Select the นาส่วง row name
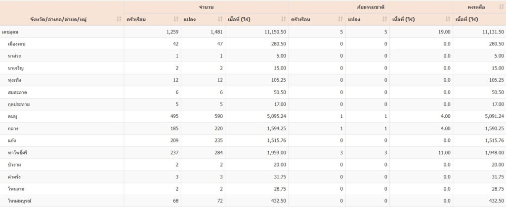The image size is (506, 207). click(x=15, y=56)
